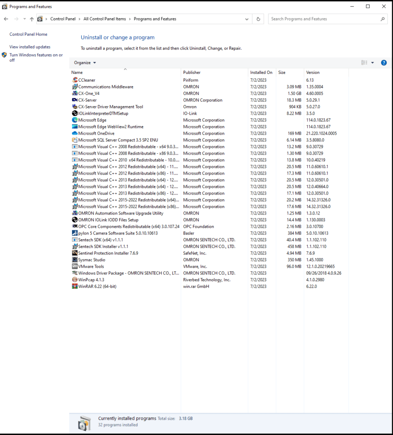The image size is (393, 435).
Task: Navigate to All Control Panel Items breadcrumb
Action: click(105, 19)
